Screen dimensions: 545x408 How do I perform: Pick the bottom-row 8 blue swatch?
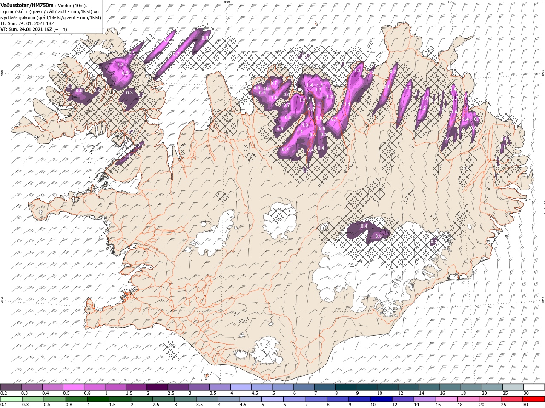[x=337, y=399]
